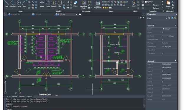This screenshot has width=184, height=110.
Task: Click the new drawing tab icon
Action: point(80,14)
